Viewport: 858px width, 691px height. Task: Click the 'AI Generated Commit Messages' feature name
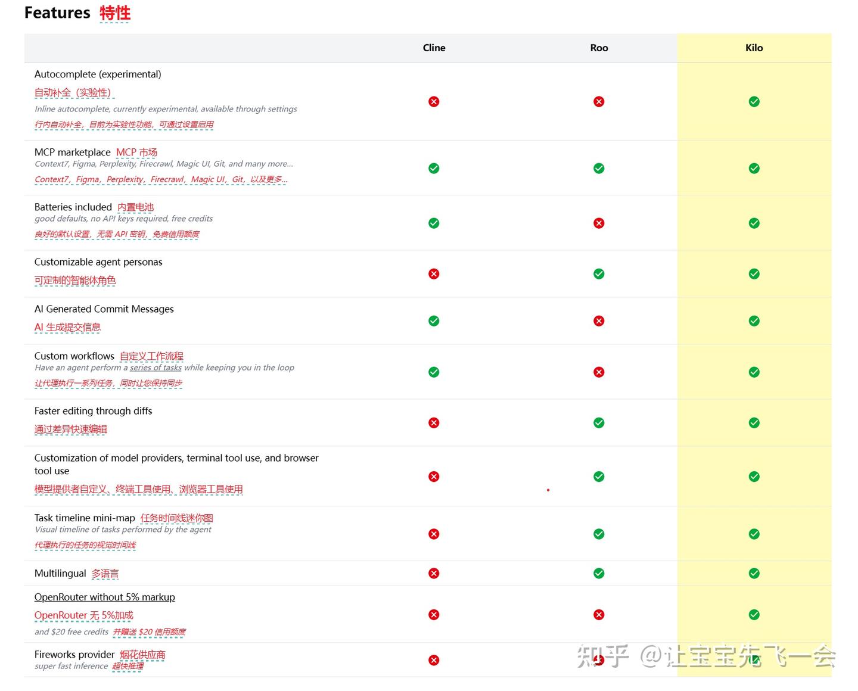[104, 309]
